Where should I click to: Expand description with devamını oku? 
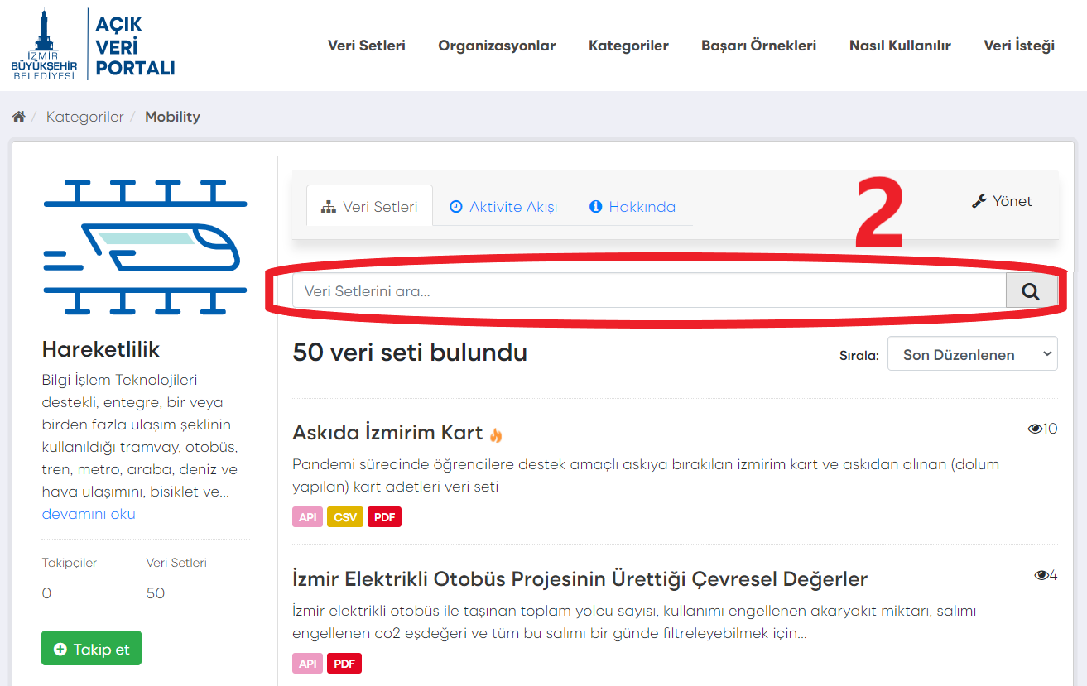(x=89, y=514)
